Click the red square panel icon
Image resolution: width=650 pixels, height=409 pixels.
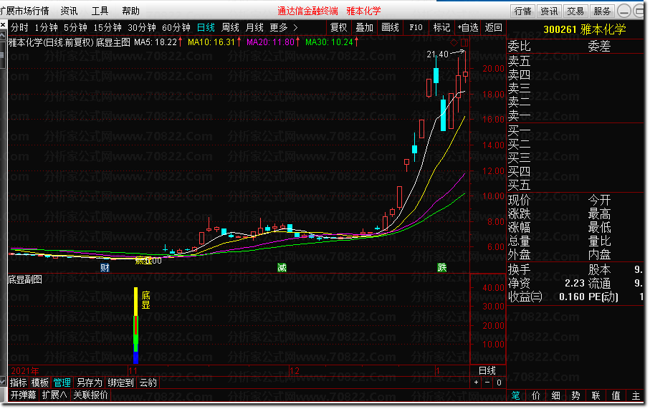click(x=464, y=42)
